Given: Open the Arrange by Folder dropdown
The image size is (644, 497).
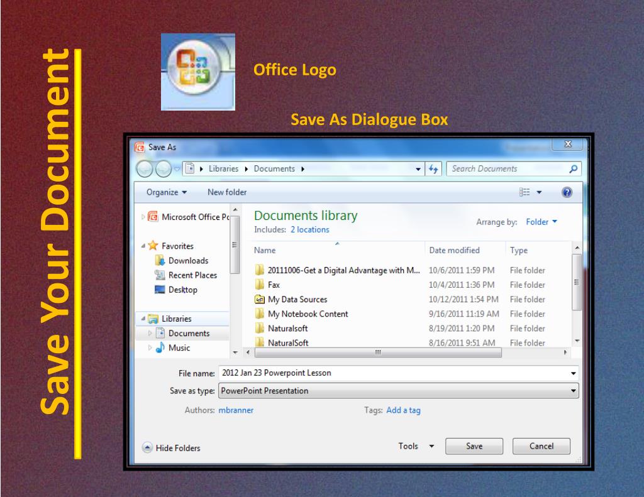Looking at the screenshot, I should coord(541,222).
